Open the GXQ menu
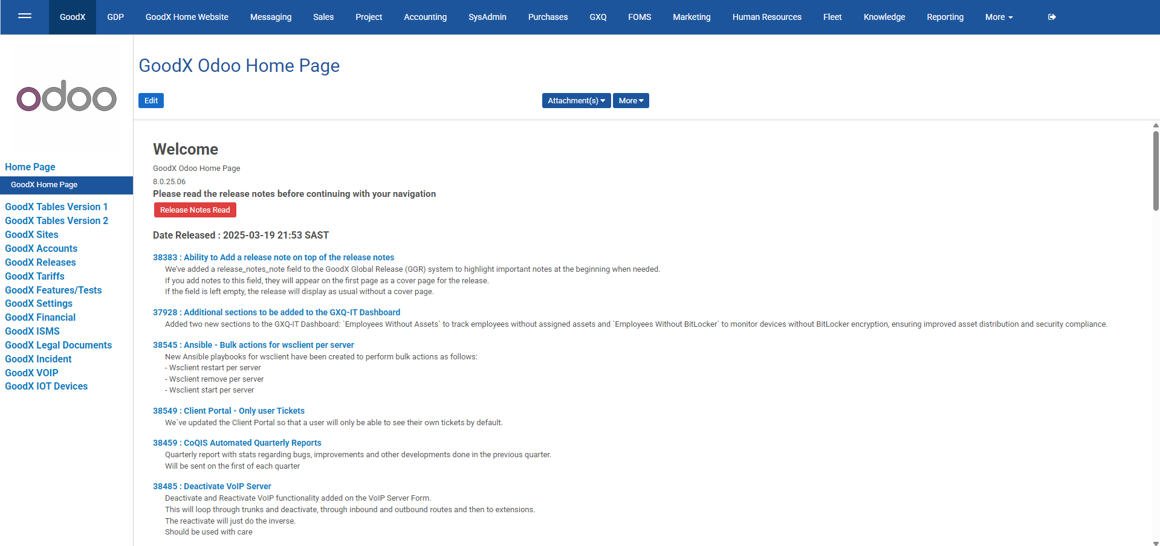1160x546 pixels. click(598, 17)
